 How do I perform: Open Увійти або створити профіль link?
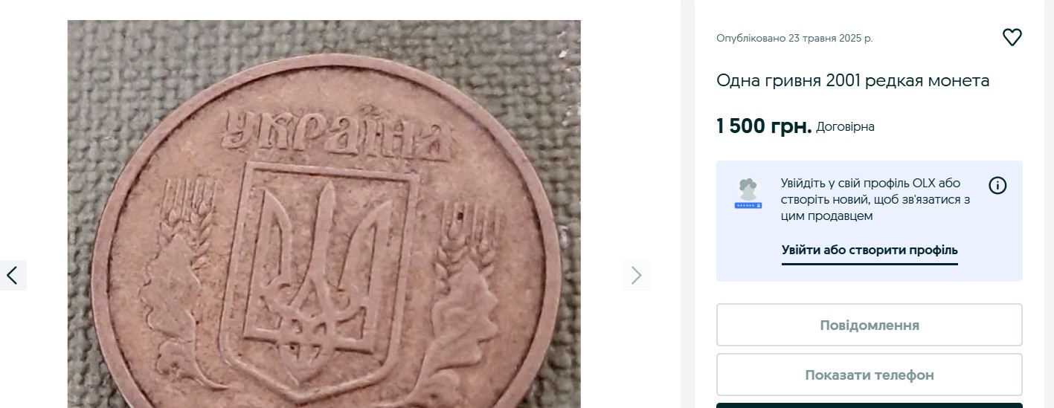pos(870,250)
